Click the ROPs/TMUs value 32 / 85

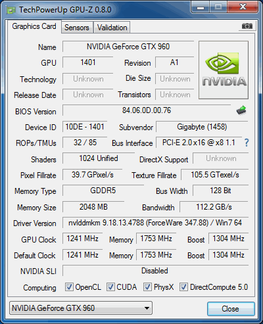point(85,143)
